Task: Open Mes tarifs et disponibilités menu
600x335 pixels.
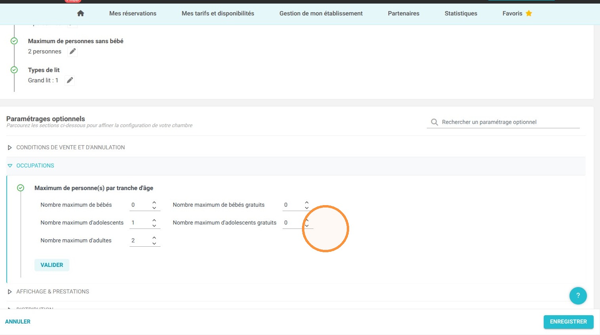Action: click(218, 13)
